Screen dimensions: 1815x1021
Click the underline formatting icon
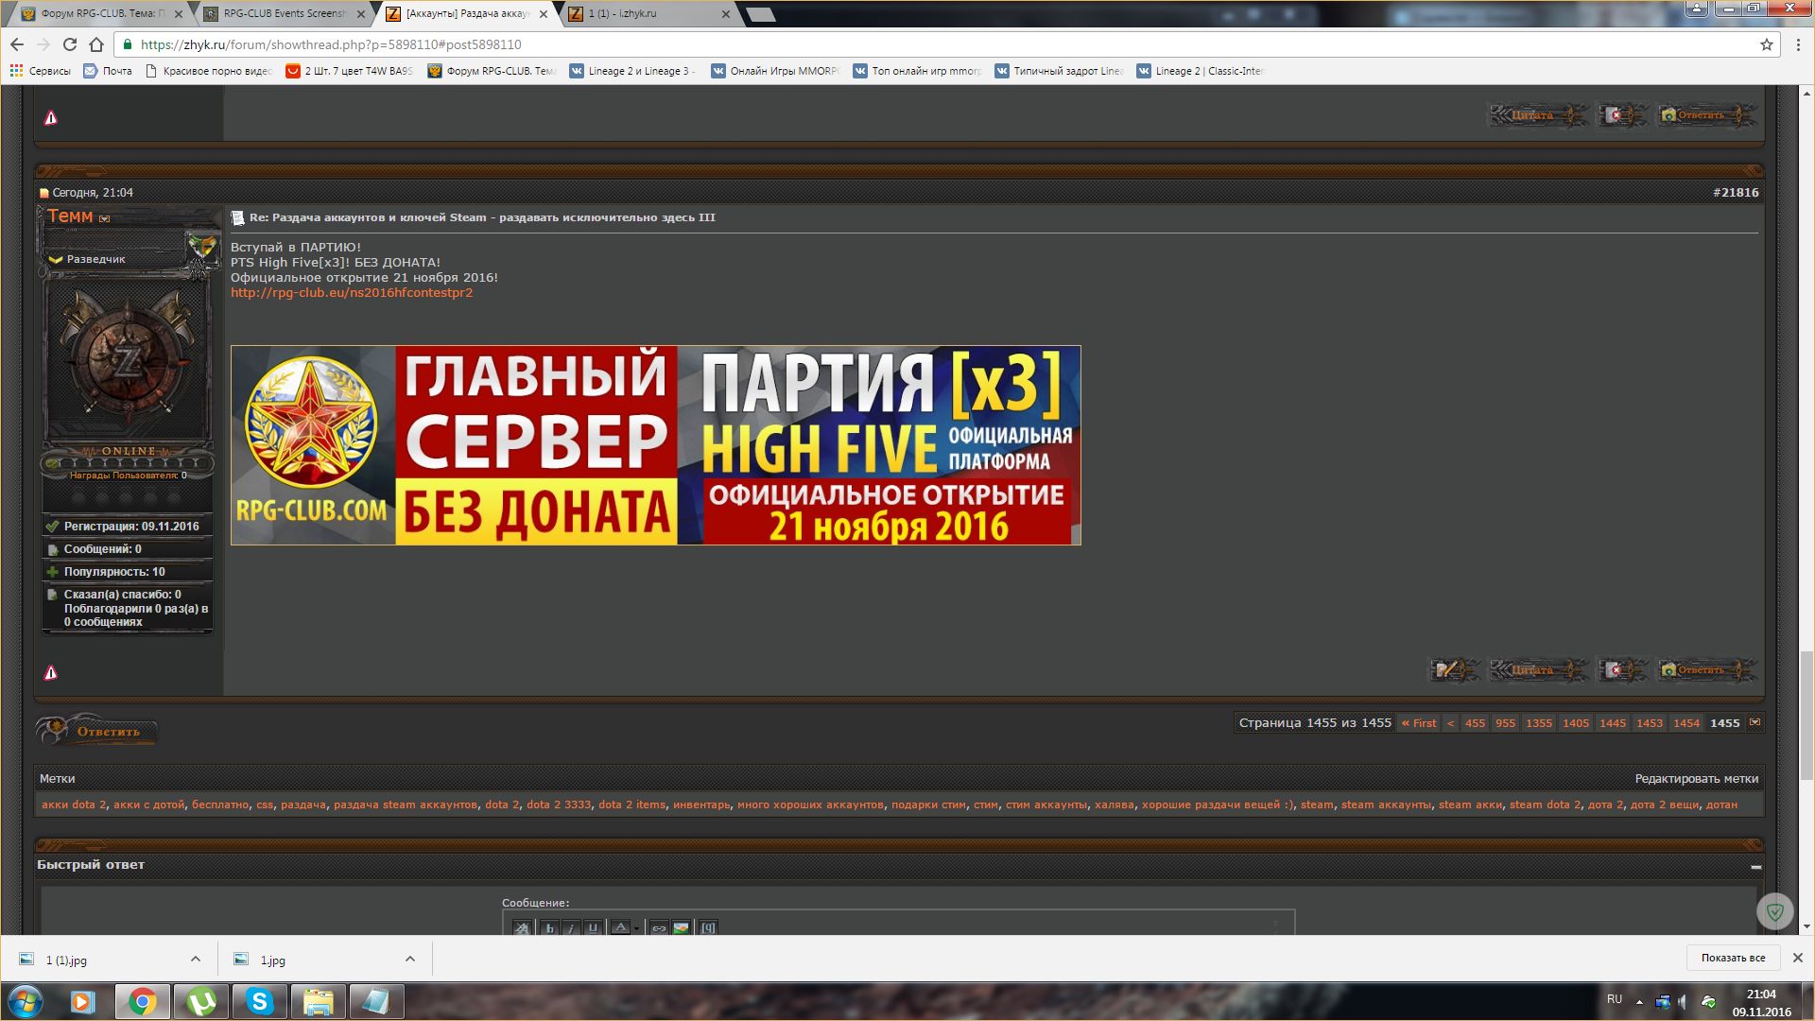tap(593, 928)
